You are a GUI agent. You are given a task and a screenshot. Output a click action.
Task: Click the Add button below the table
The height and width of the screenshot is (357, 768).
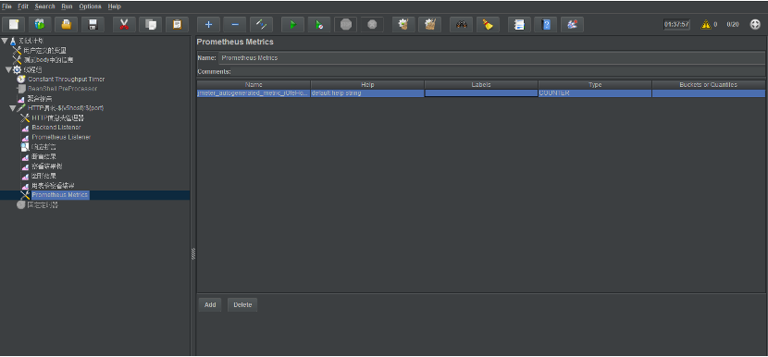210,304
